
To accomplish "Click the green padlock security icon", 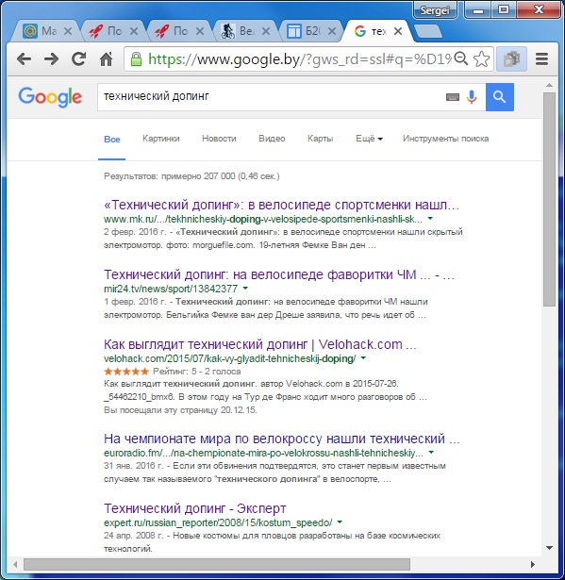I will click(x=136, y=58).
